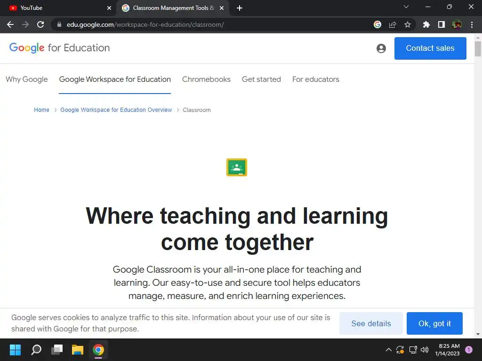This screenshot has height=361, width=482.
Task: Click the account sign-in person icon
Action: tap(381, 48)
